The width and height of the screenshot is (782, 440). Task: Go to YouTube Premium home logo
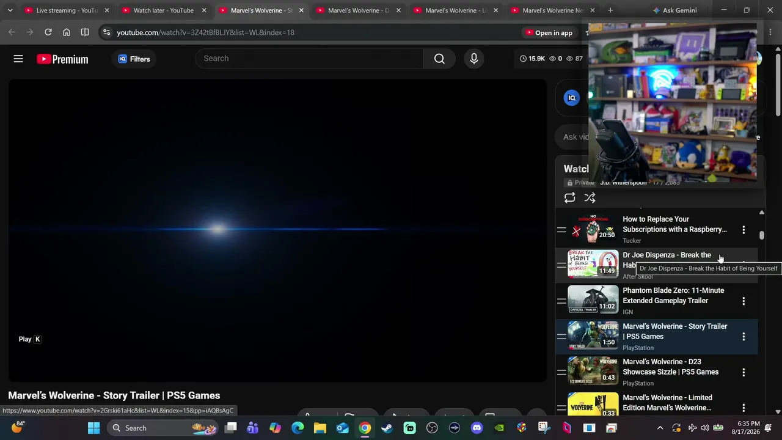[x=62, y=59]
